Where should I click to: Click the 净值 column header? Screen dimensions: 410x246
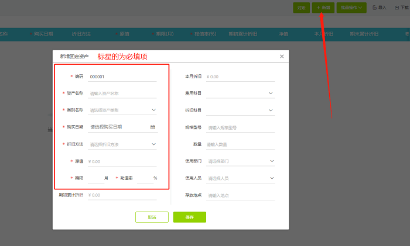(283, 34)
